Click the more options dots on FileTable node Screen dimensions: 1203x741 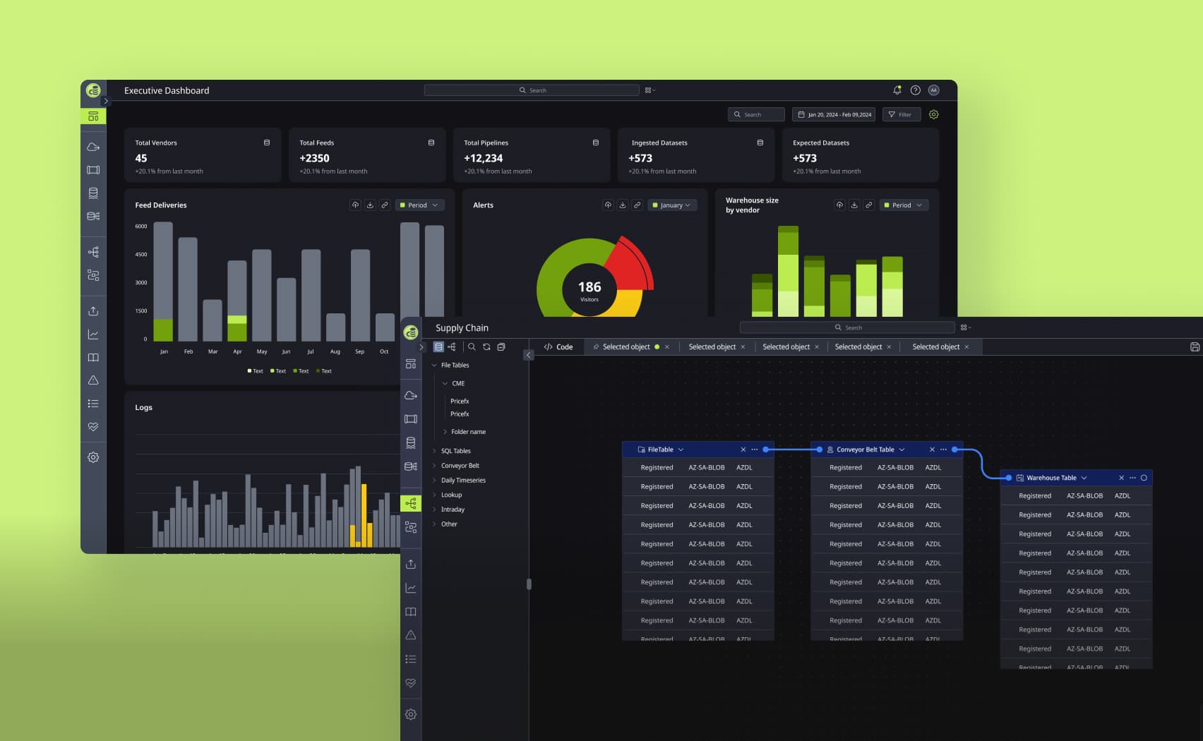755,450
